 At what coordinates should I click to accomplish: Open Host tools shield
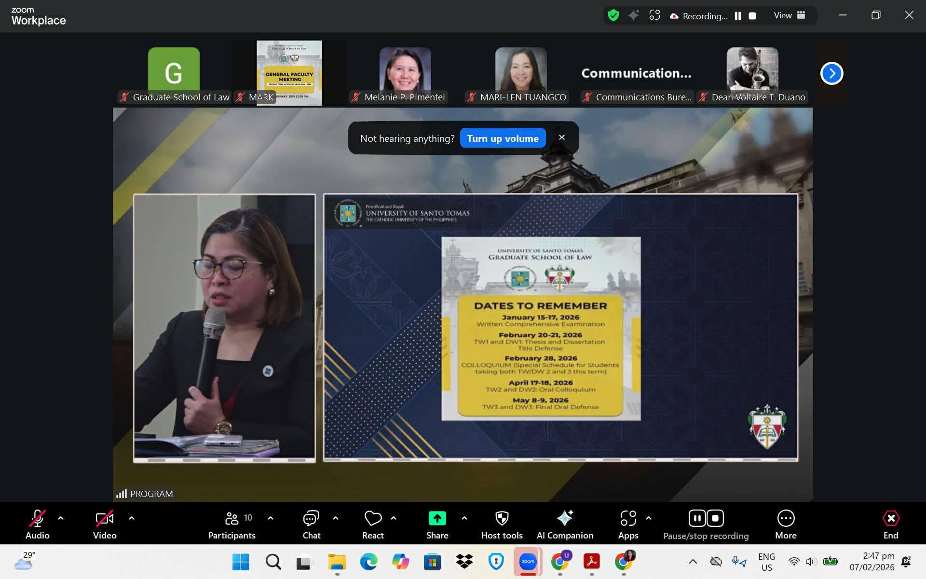502,524
